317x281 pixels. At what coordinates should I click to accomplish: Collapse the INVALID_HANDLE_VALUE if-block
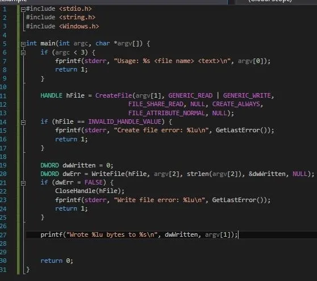pyautogui.click(x=23, y=122)
